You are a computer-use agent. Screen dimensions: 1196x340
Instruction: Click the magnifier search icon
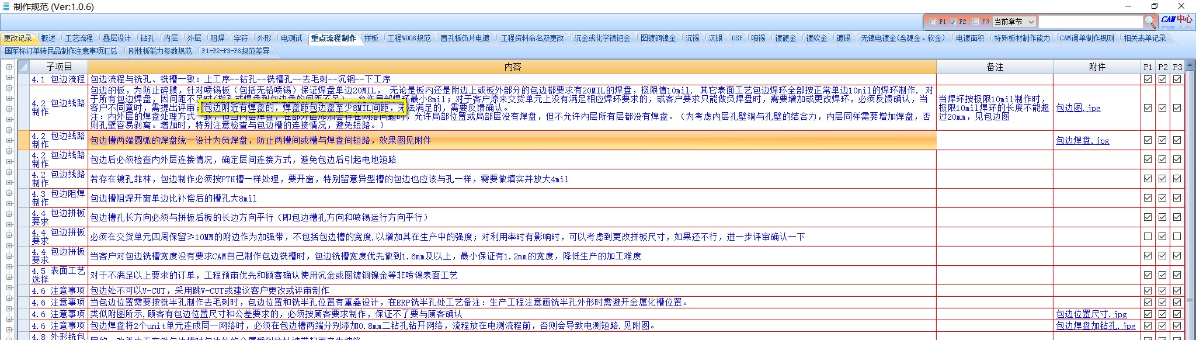1150,22
